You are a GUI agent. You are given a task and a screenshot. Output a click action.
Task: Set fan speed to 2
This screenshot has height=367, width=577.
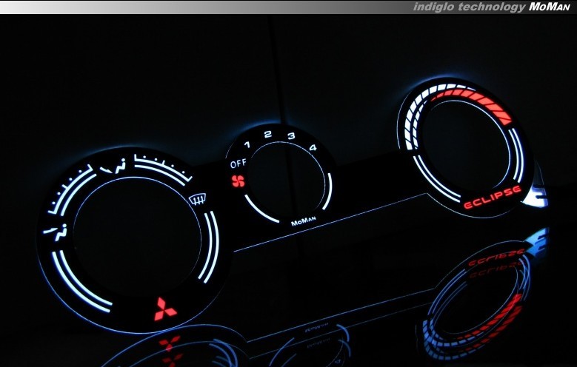[267, 135]
